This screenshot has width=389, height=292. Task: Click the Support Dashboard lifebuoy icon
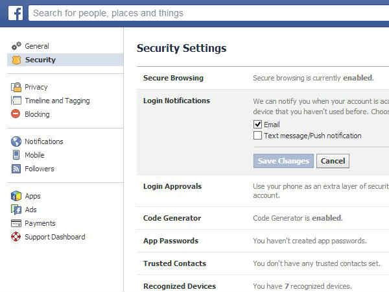click(x=16, y=237)
